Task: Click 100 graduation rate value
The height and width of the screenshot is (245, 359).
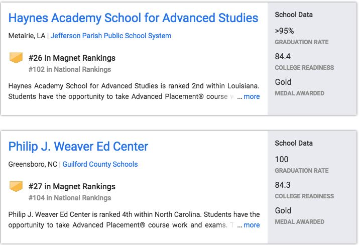Action: 282,159
